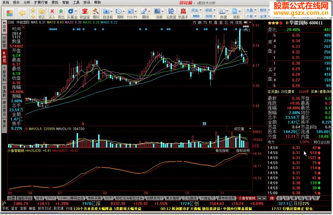Click the 买入 buy icon
The width and height of the screenshot is (333, 215).
coord(52,13)
